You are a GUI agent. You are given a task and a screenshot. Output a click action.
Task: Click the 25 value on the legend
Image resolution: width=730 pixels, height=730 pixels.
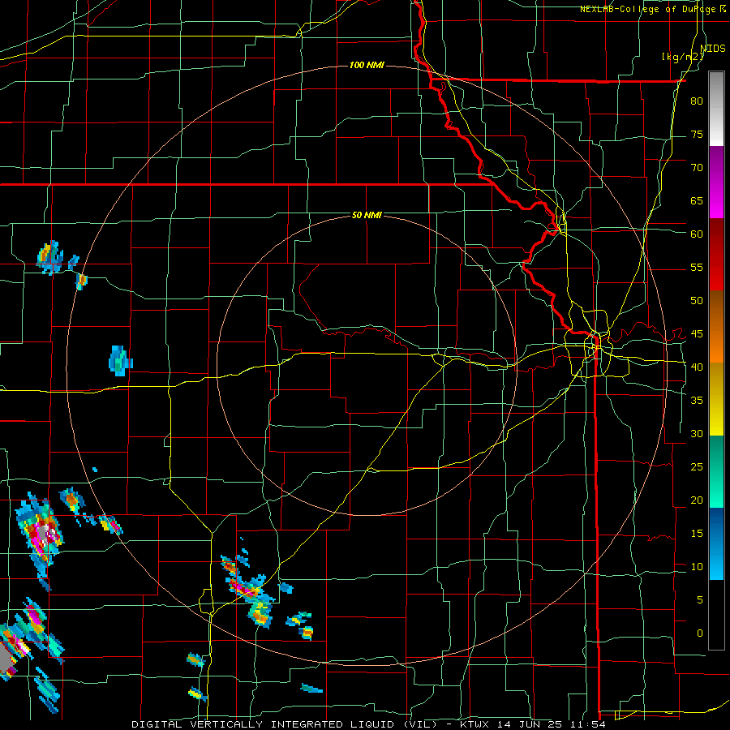(x=697, y=467)
